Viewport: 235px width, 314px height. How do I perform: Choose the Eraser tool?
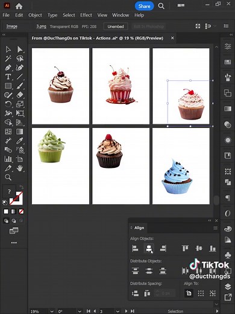(x=20, y=95)
